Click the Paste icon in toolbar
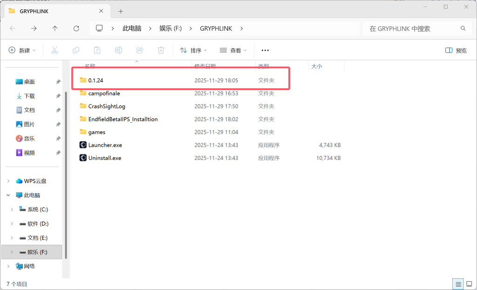This screenshot has height=290, width=477. [x=97, y=50]
